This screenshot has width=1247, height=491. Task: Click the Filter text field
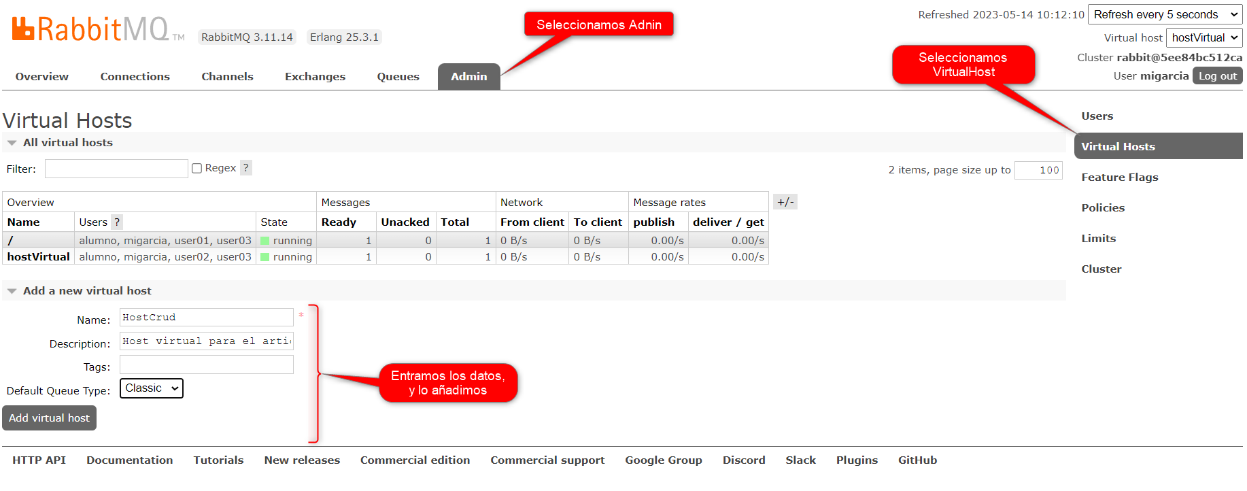click(116, 169)
